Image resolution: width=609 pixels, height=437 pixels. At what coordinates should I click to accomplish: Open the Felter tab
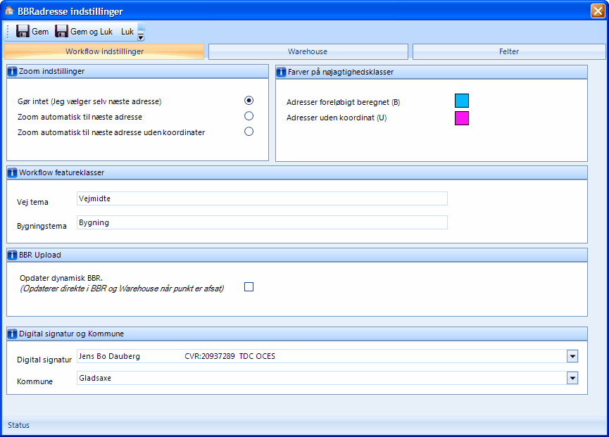click(x=509, y=51)
